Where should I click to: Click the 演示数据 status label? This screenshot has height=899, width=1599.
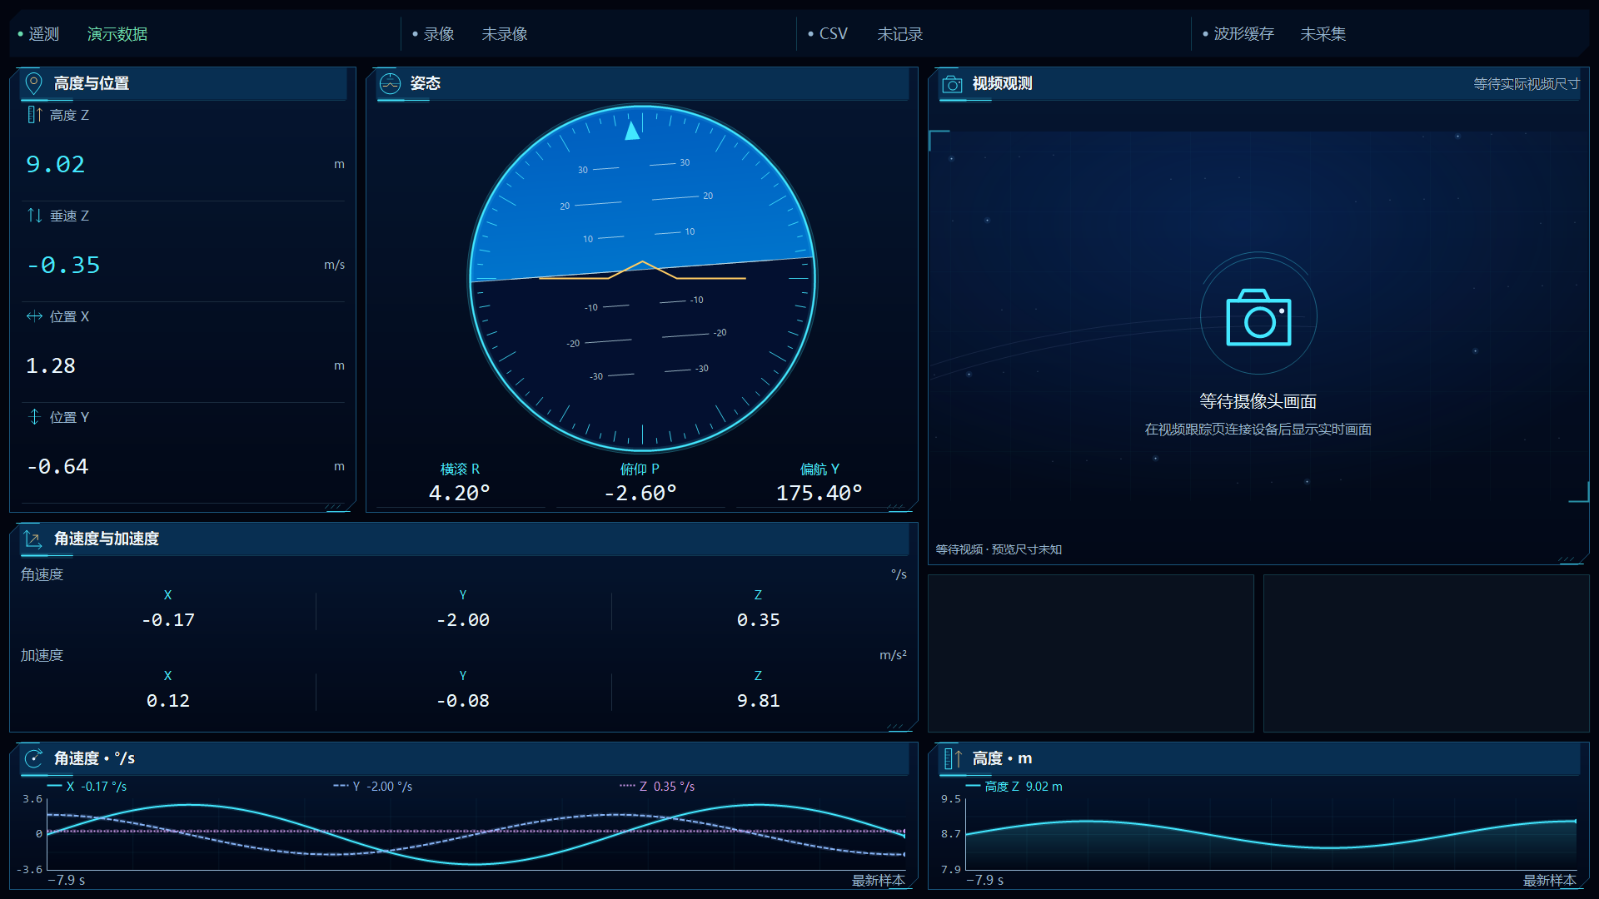click(x=117, y=34)
